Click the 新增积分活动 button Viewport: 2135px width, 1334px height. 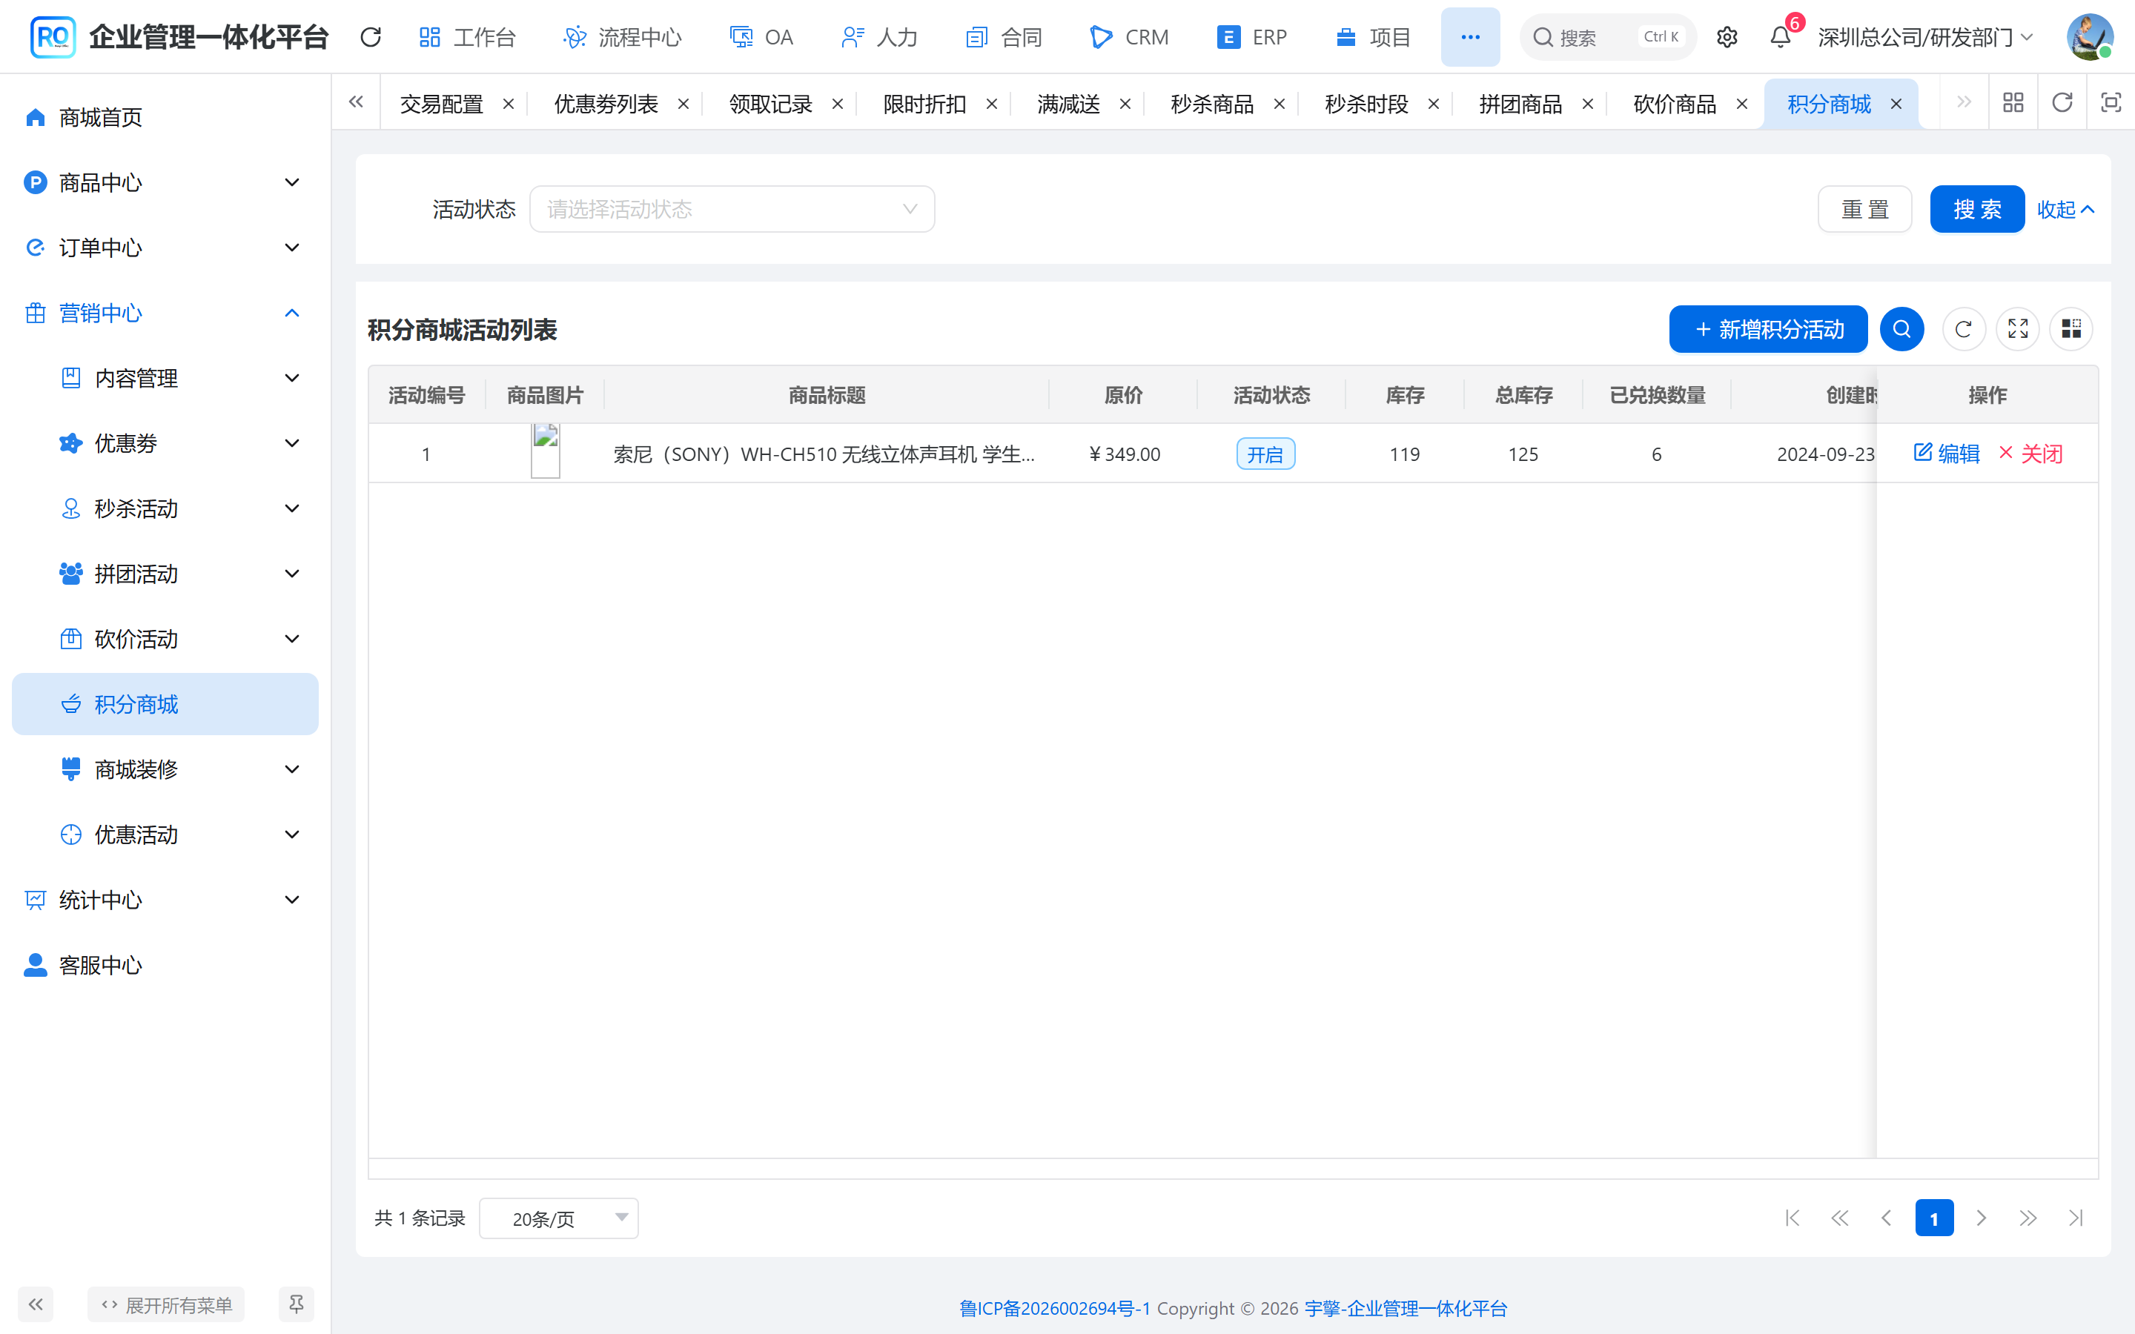[x=1768, y=329]
